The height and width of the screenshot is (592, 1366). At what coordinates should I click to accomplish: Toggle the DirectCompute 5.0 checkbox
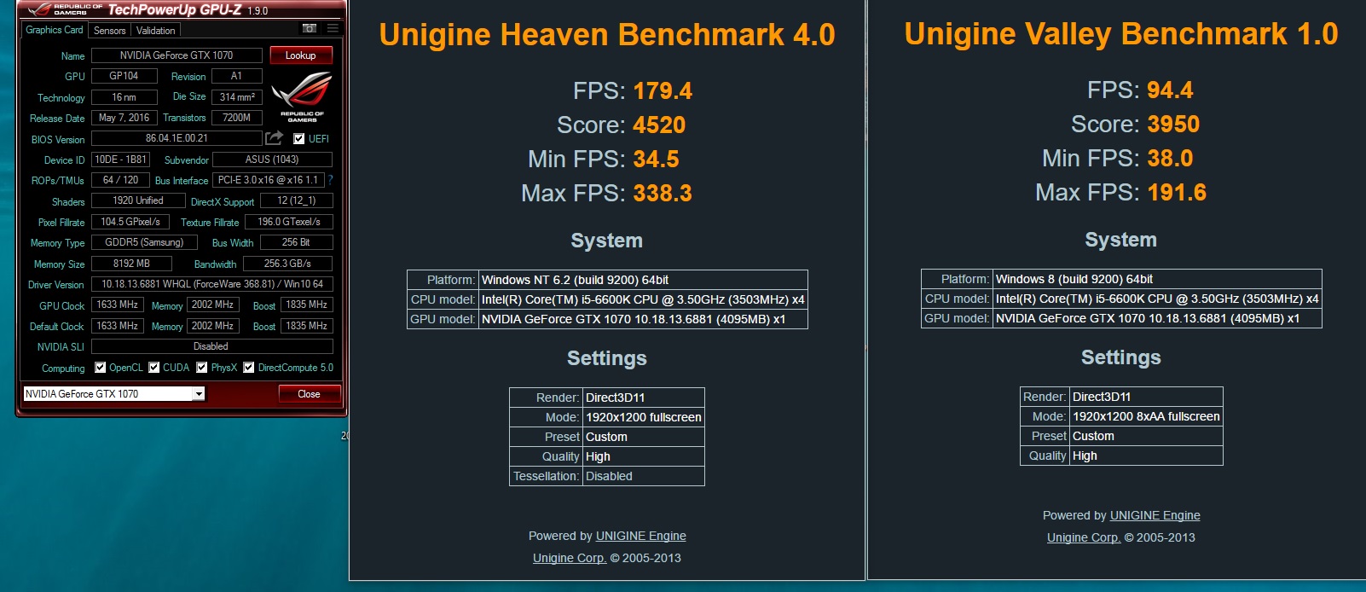[249, 368]
